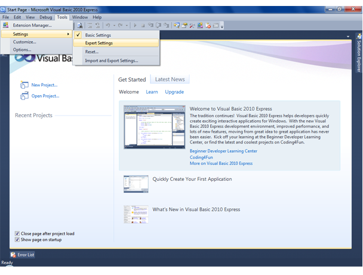Select checked Basic Settings option

coord(116,35)
